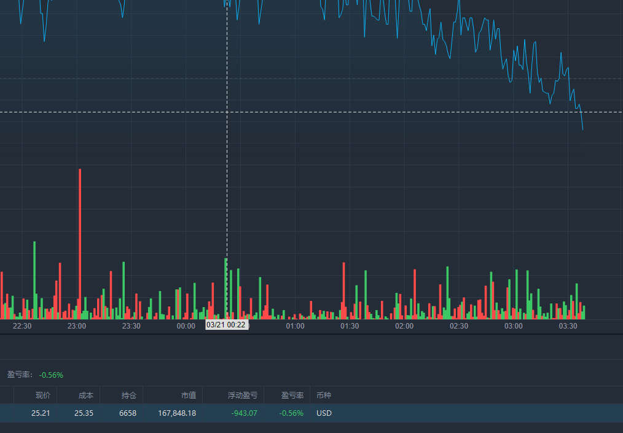Viewport: 623px width, 433px height.
Task: Click the 02:30 time axis label
Action: pos(459,326)
